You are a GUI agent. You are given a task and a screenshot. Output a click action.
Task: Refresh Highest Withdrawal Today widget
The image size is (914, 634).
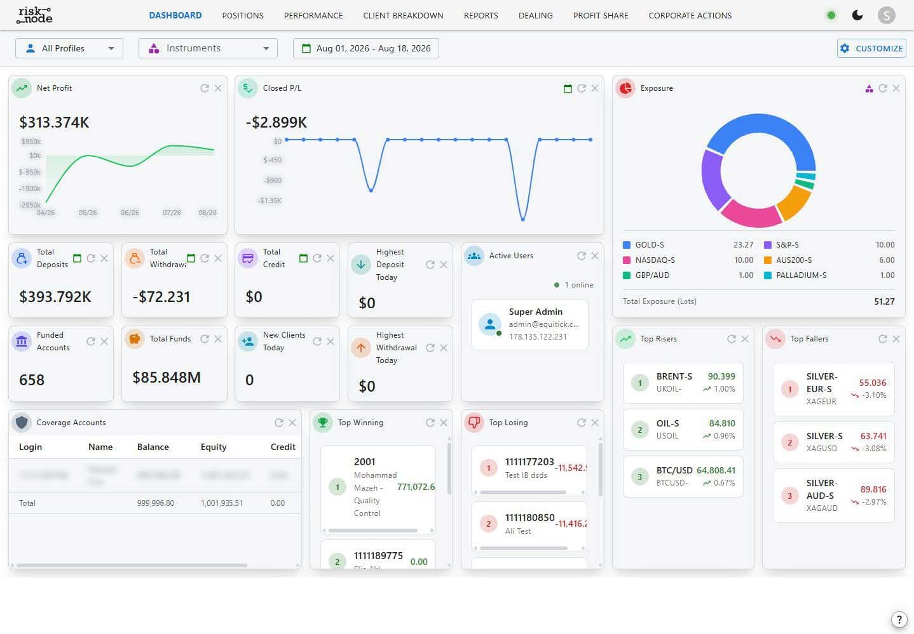pyautogui.click(x=430, y=348)
